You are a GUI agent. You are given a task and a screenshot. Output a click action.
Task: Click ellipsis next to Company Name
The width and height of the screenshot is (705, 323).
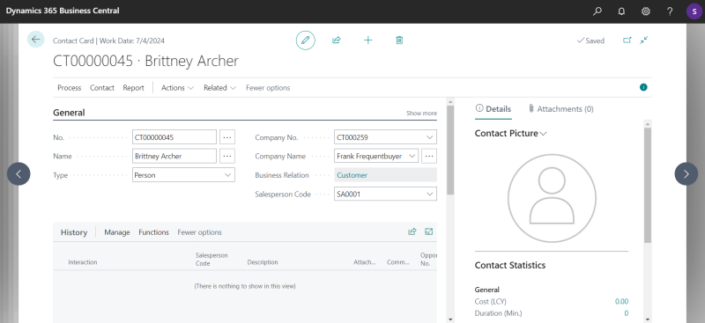click(x=429, y=156)
